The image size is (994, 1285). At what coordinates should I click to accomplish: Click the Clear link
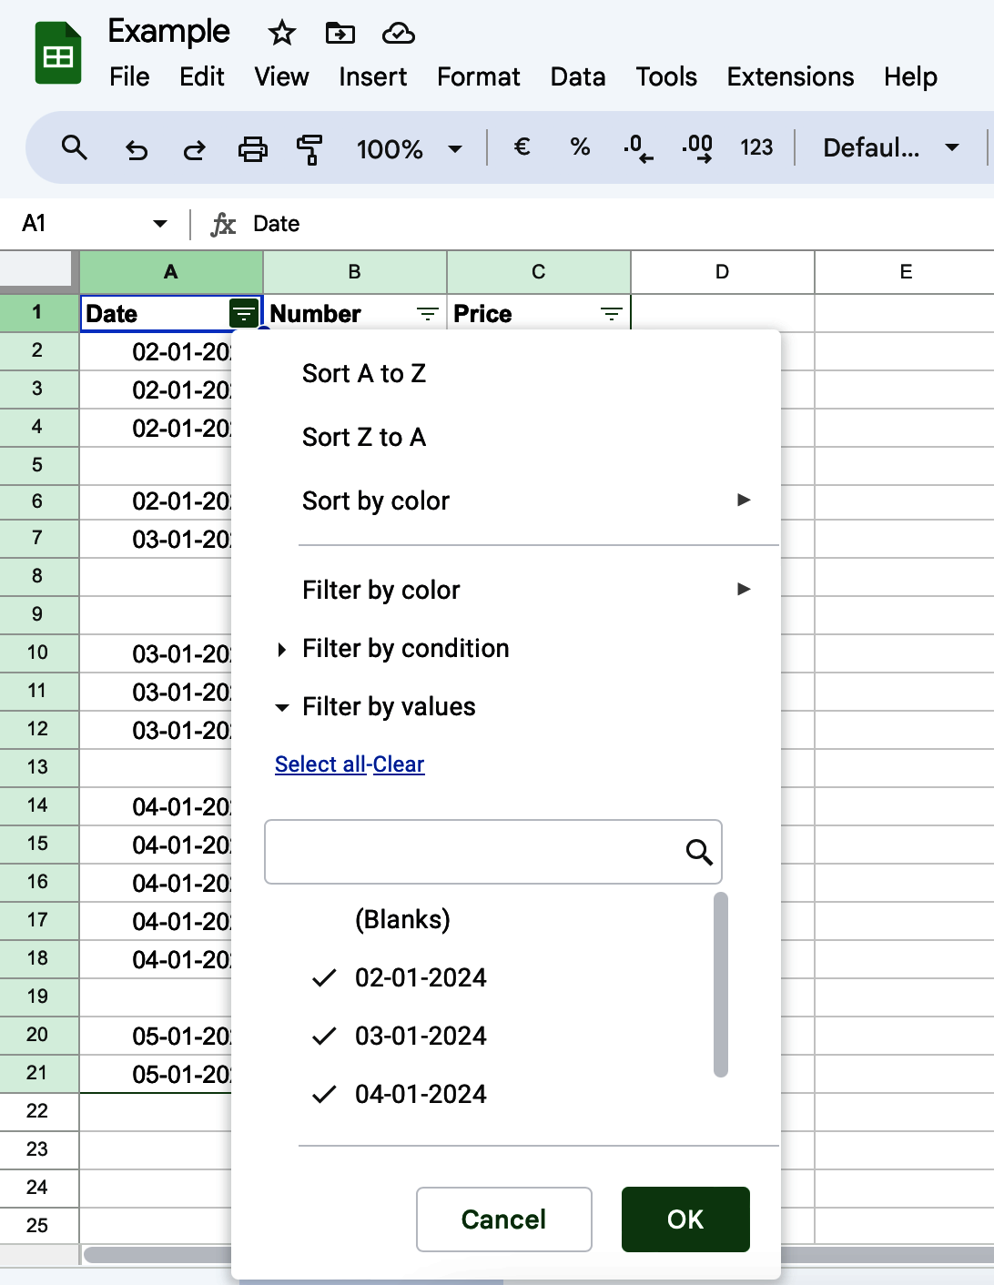click(x=399, y=764)
